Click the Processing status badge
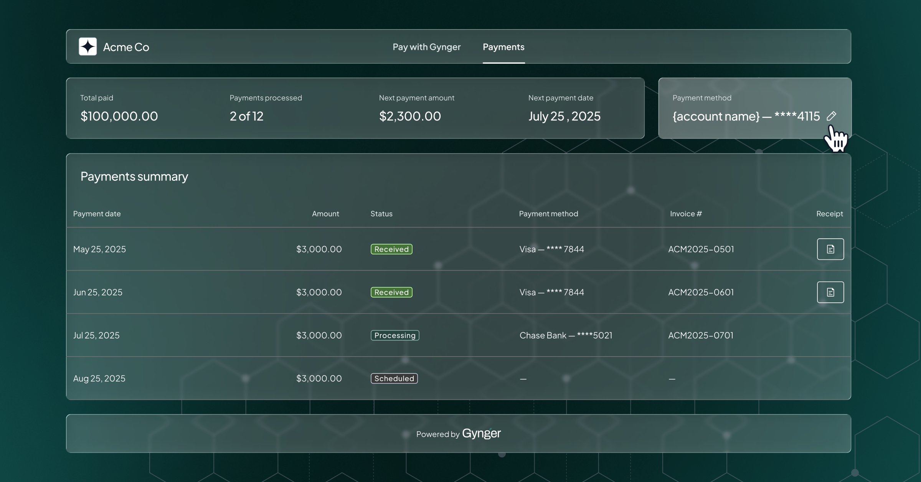 (x=394, y=335)
